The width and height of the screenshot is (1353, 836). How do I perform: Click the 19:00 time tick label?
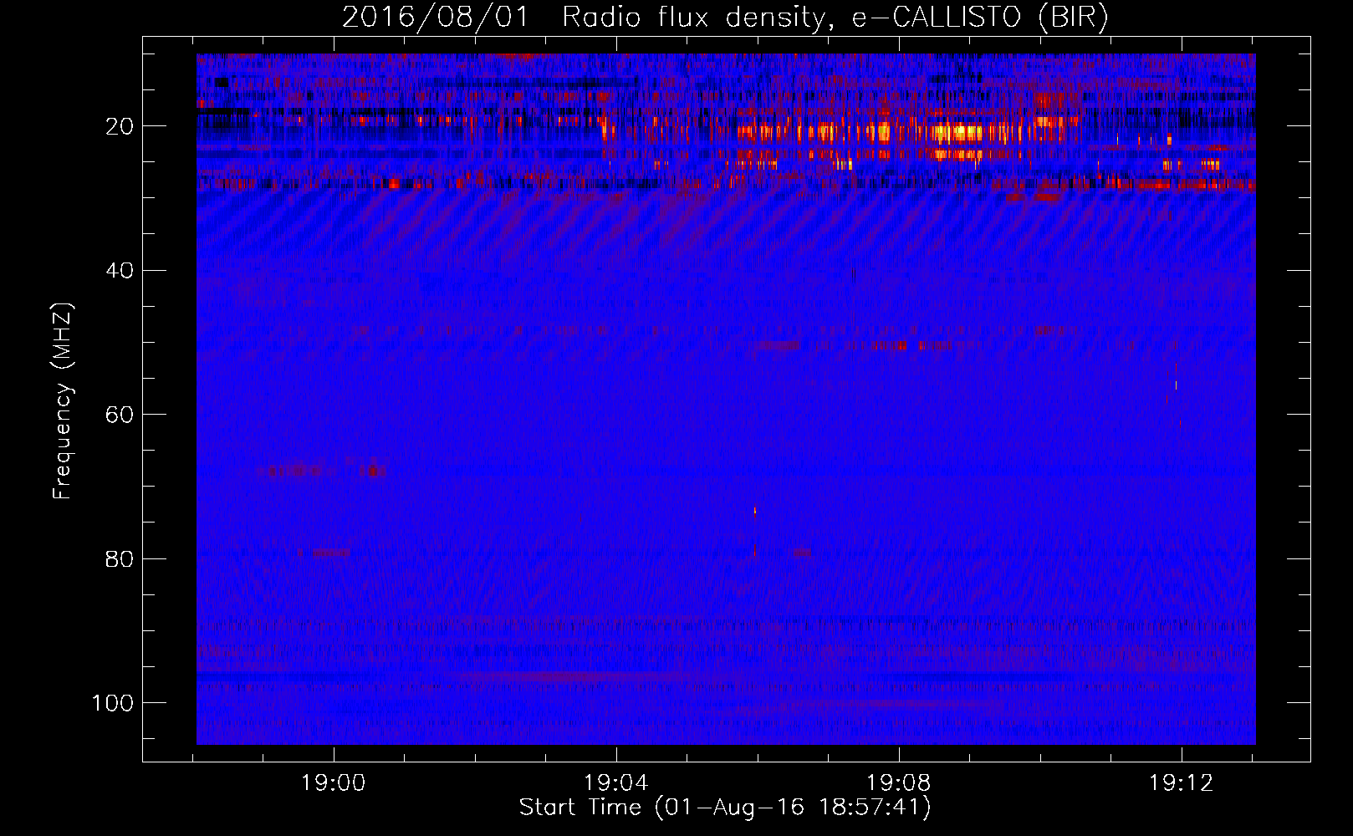(x=334, y=783)
